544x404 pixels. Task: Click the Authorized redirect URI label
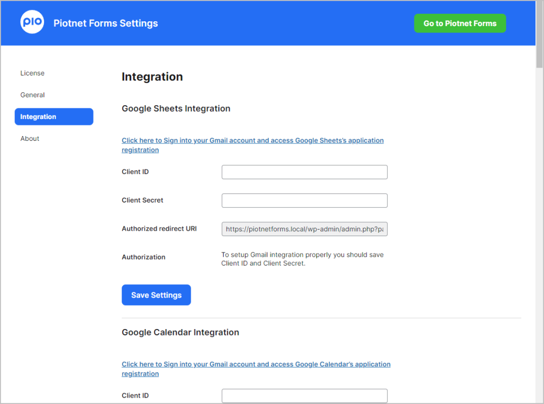(159, 229)
